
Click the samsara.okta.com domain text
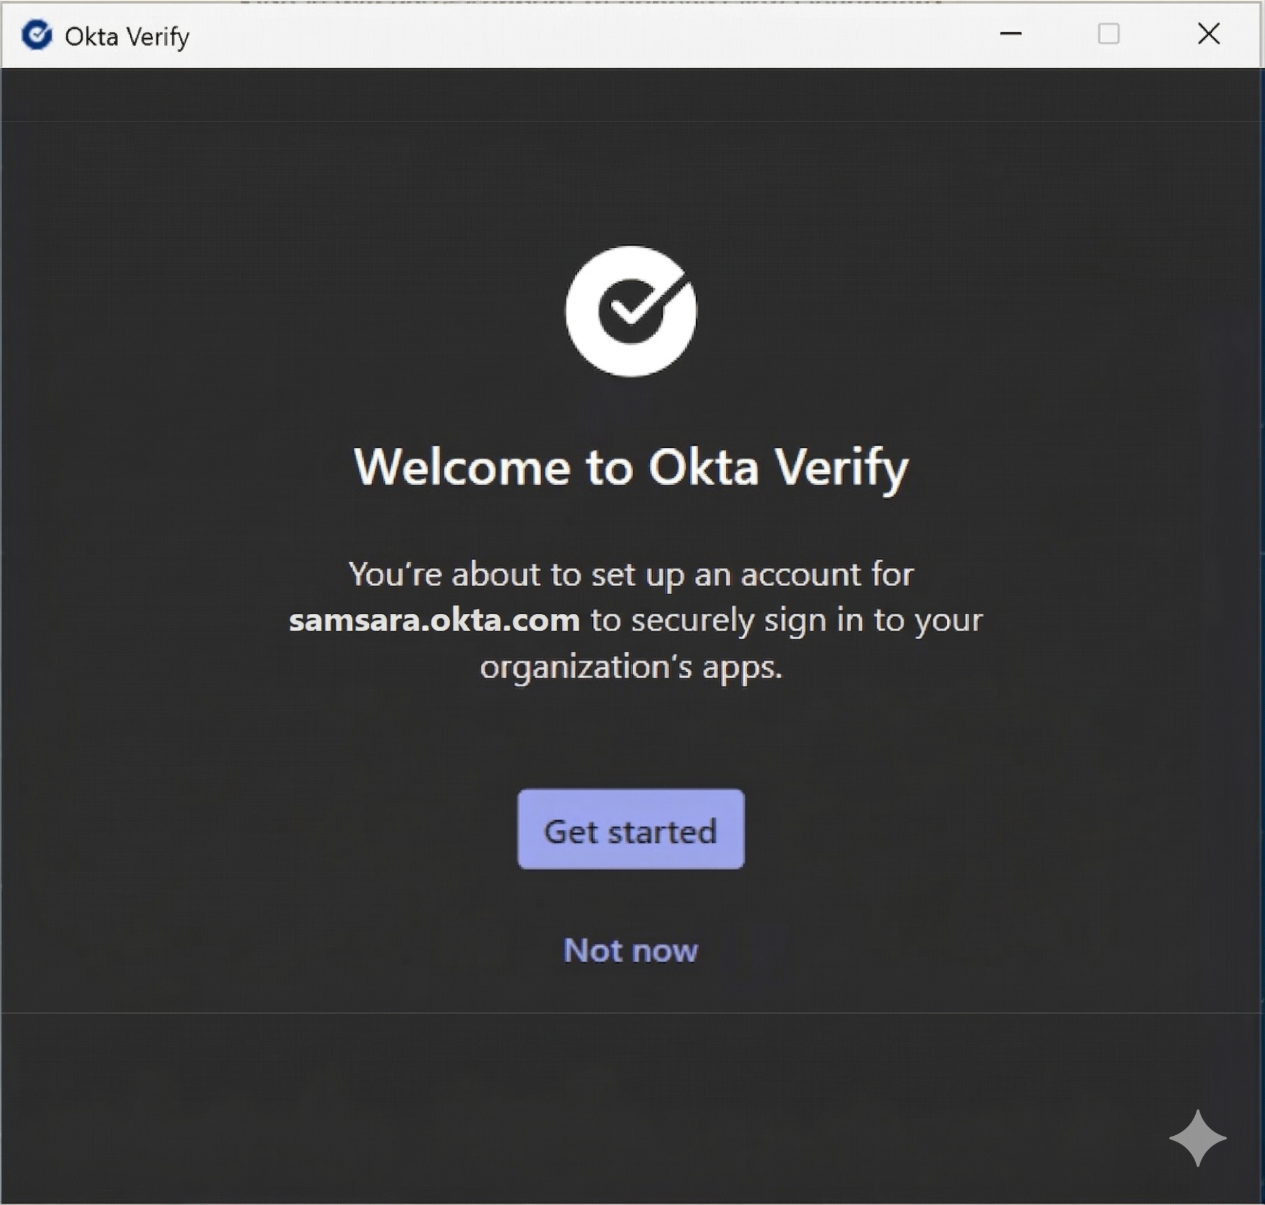click(x=434, y=620)
